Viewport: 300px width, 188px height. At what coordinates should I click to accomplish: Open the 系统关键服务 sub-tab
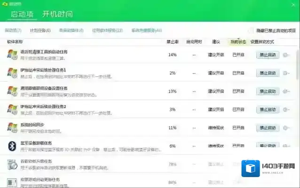146,30
